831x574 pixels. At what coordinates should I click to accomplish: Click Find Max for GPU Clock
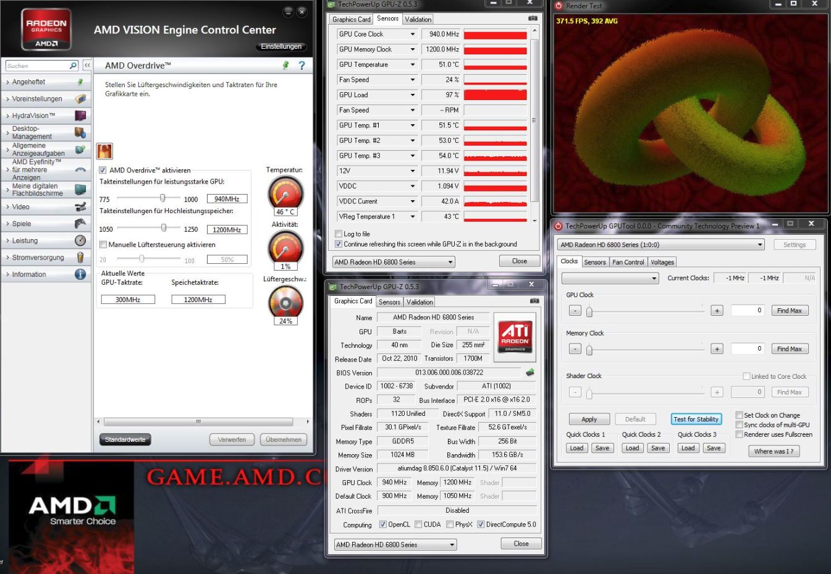(x=789, y=310)
